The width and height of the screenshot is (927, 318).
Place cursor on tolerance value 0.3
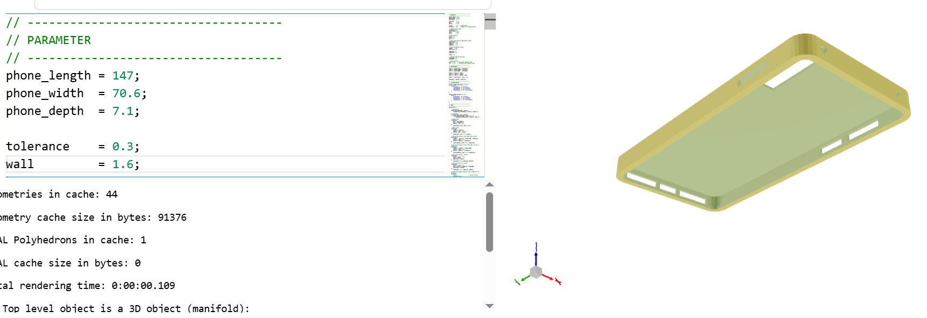pyautogui.click(x=123, y=147)
